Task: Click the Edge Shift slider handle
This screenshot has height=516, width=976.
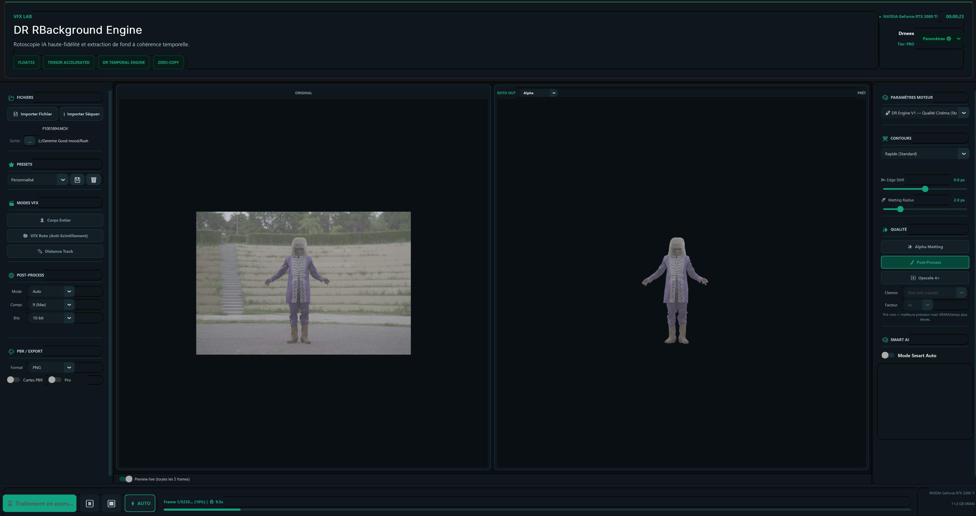Action: click(925, 189)
